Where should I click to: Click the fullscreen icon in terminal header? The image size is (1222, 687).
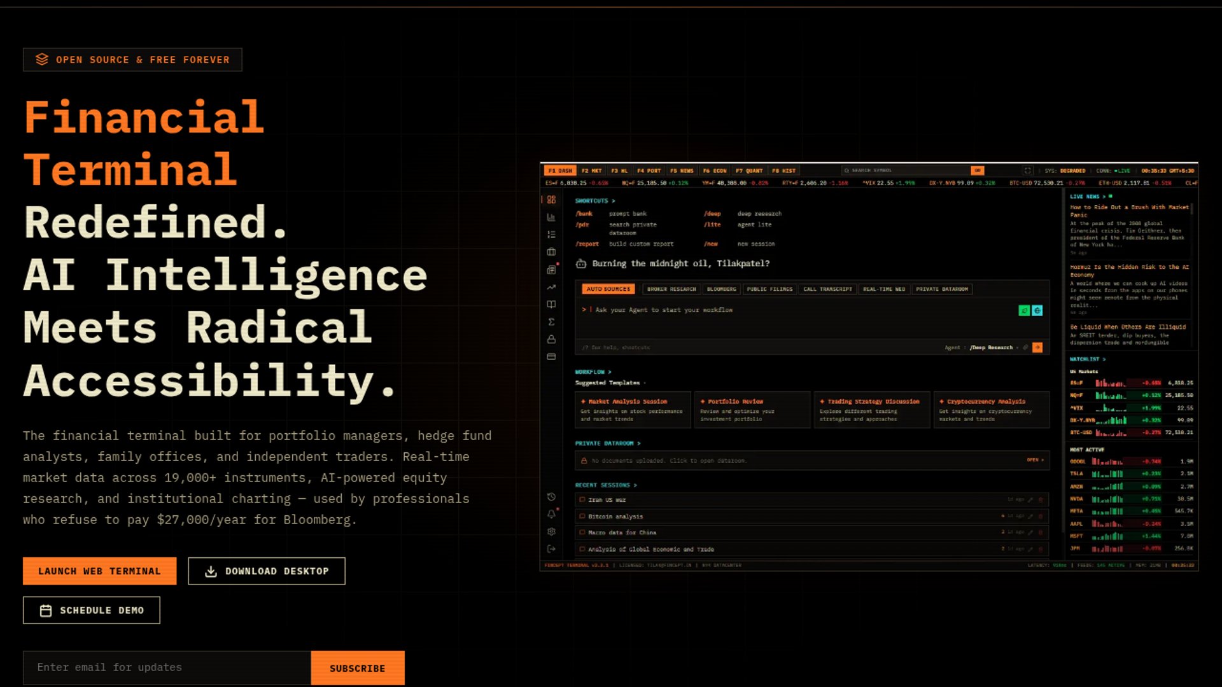[1027, 170]
